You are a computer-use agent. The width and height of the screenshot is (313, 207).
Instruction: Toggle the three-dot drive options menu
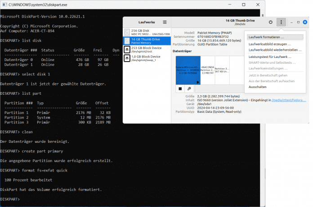tap(282, 22)
